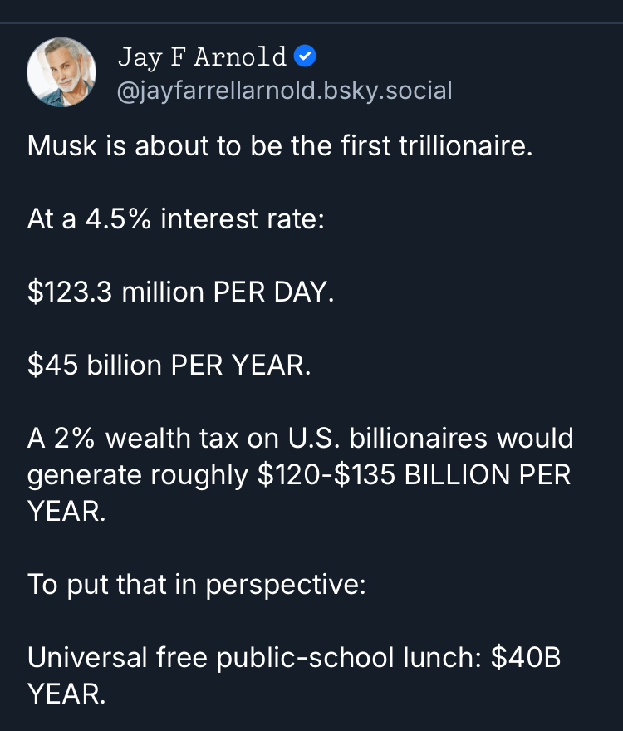623x731 pixels.
Task: Click the "$123.3 million PER DAY." line
Action: pos(180,292)
